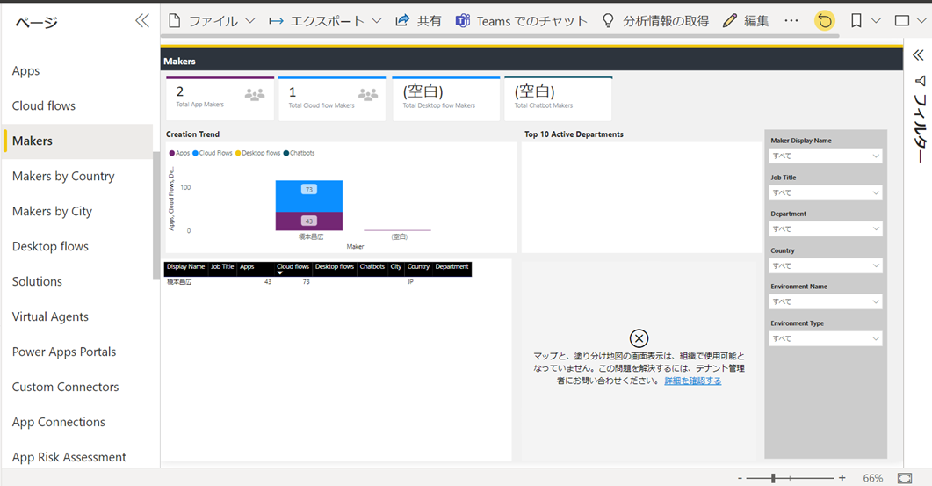932x486 pixels.
Task: Click the Total Desktop flow Makers card
Action: click(445, 98)
